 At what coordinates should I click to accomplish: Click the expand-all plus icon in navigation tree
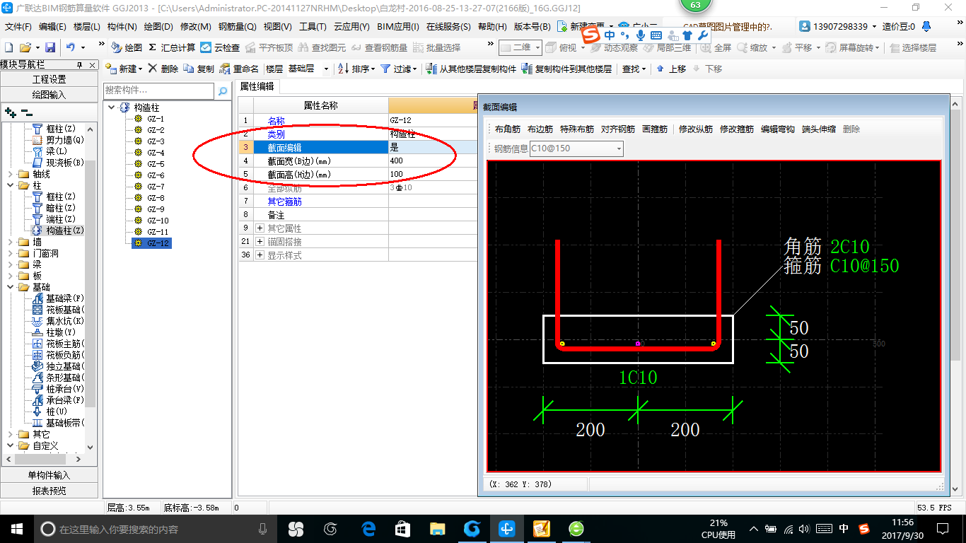(x=11, y=112)
